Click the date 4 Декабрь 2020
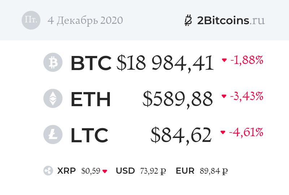 [85, 20]
